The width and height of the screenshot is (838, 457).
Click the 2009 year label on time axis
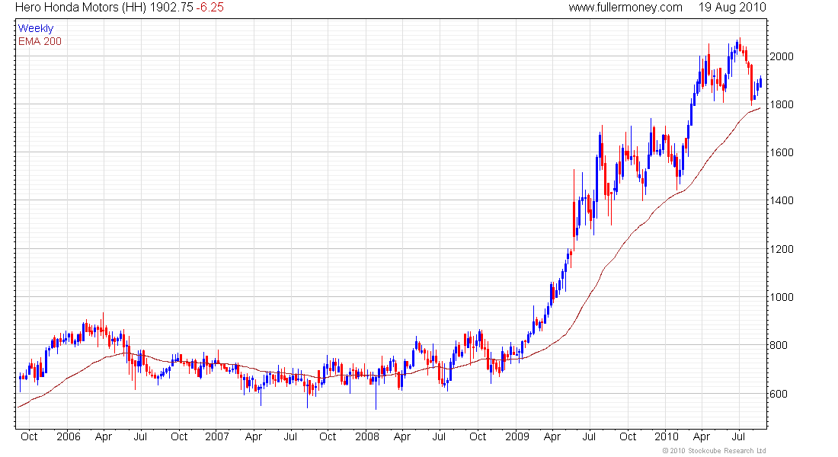point(517,436)
